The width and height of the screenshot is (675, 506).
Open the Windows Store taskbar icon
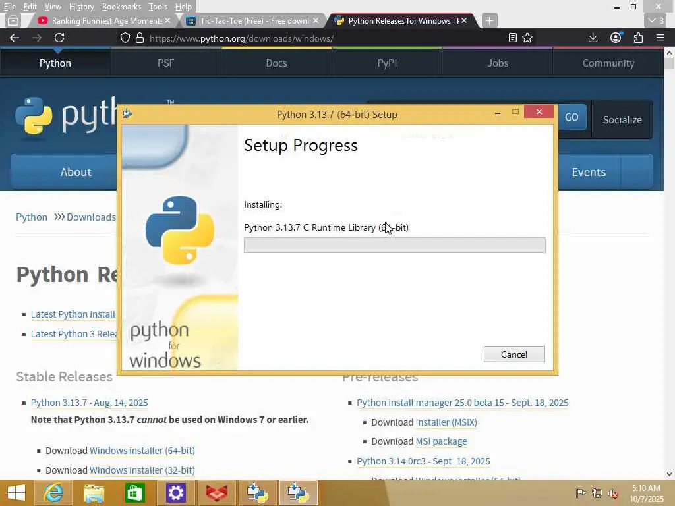[x=134, y=493]
